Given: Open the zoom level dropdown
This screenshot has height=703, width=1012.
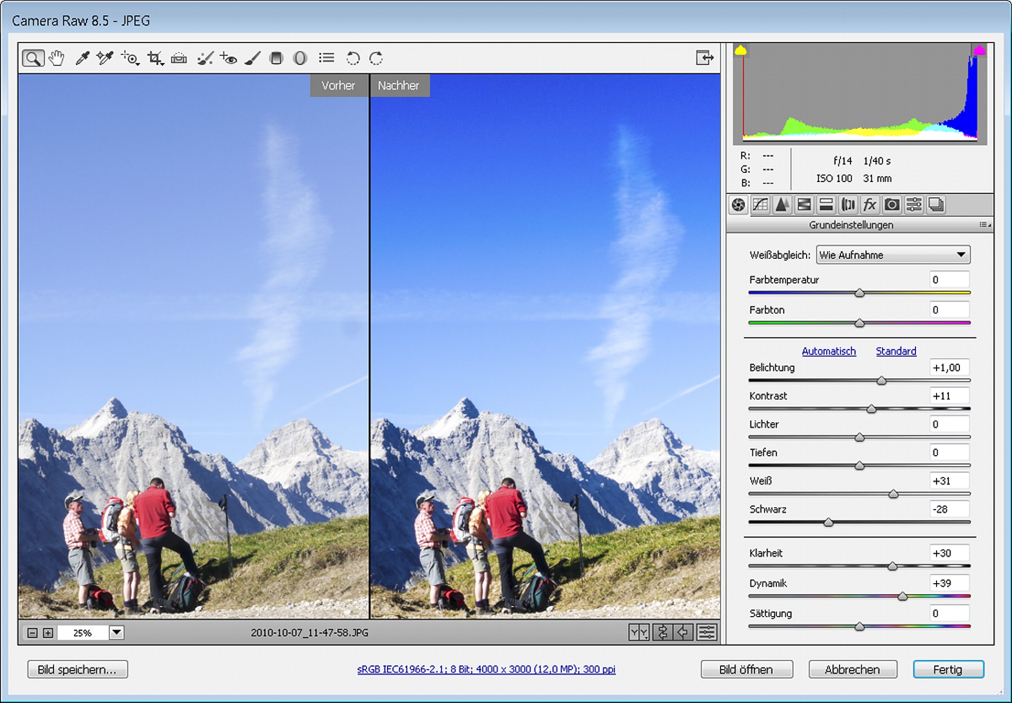Looking at the screenshot, I should coord(116,632).
